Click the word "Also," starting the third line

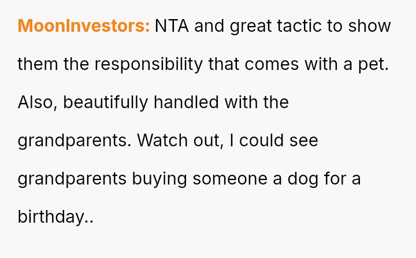(x=38, y=102)
